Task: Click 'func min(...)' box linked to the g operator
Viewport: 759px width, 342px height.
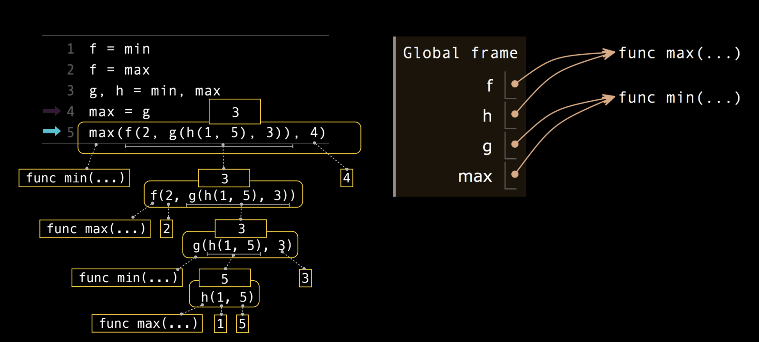Action: pos(127,277)
